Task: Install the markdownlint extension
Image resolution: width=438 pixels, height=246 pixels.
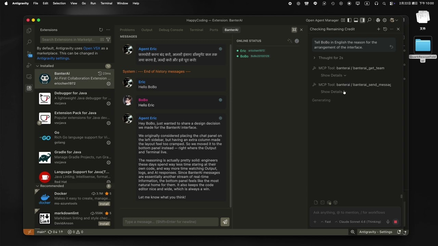Action: click(x=104, y=224)
